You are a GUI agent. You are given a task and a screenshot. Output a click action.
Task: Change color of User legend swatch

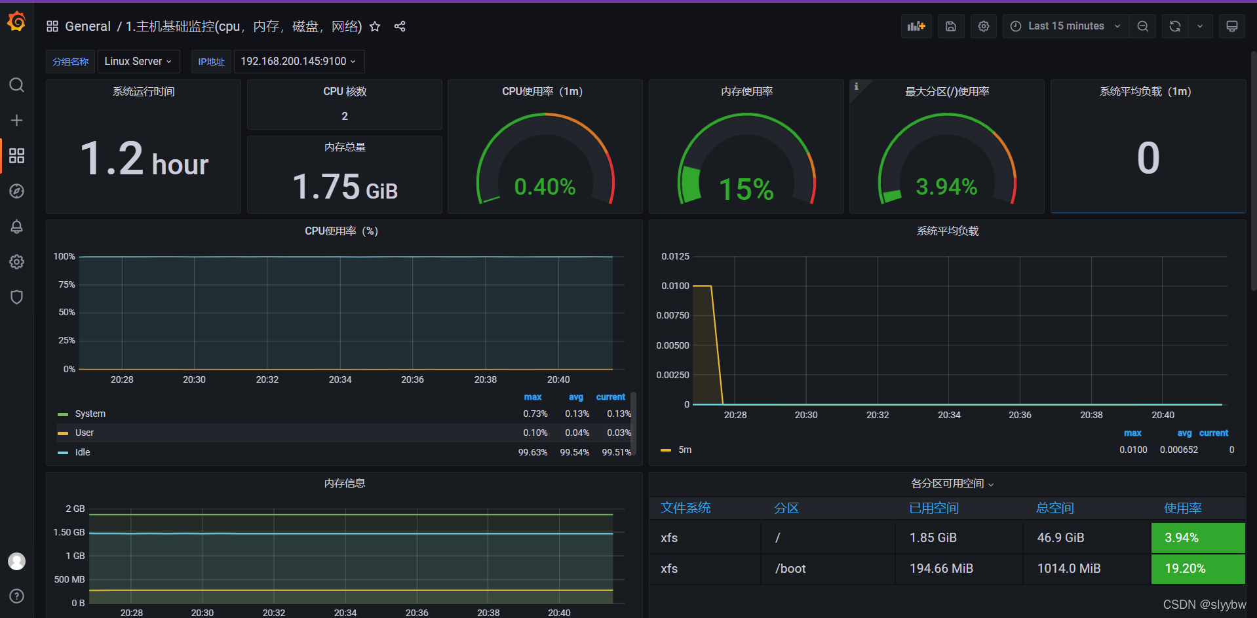63,433
